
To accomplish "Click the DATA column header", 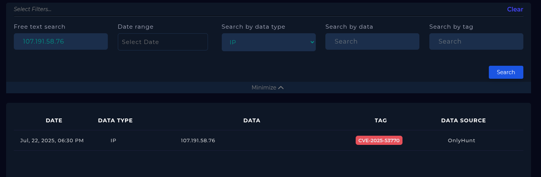I will tap(252, 120).
